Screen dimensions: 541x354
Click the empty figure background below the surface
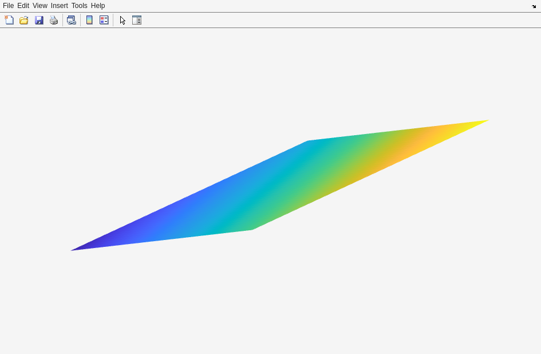tap(270, 304)
